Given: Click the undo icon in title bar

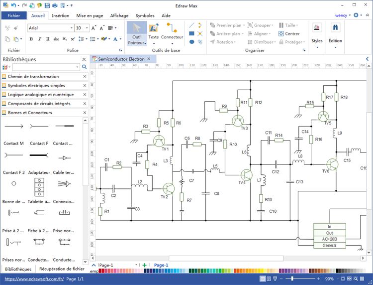Looking at the screenshot, I should [13, 5].
